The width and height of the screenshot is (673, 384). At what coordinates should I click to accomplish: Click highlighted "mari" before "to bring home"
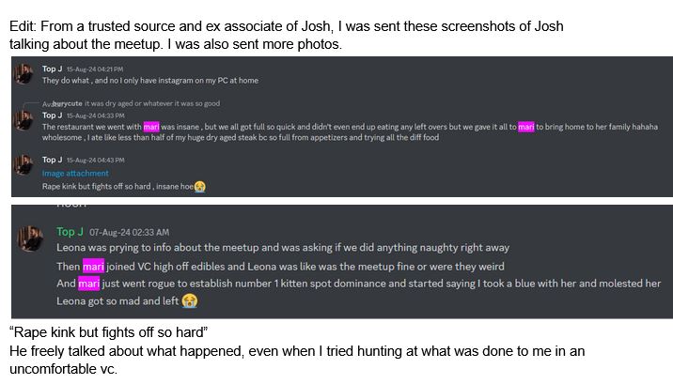click(525, 127)
